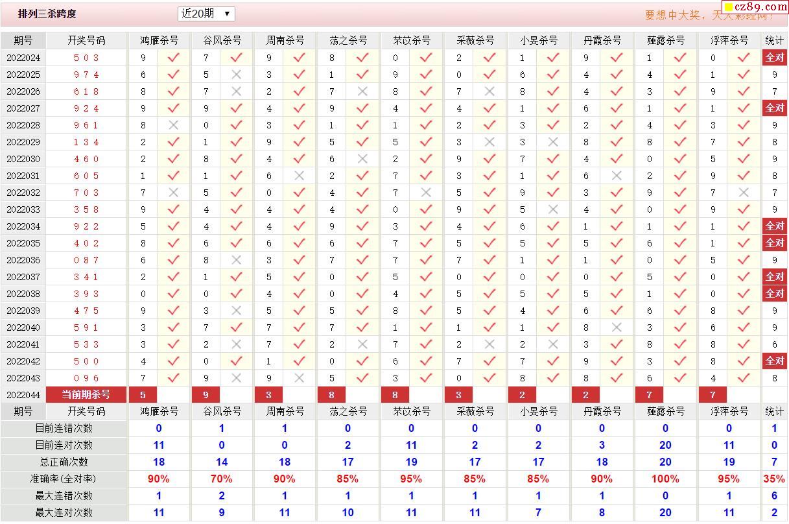Image resolution: width=789 pixels, height=524 pixels.
Task: Click the 全对 badge in row 2022024
Action: tap(775, 58)
